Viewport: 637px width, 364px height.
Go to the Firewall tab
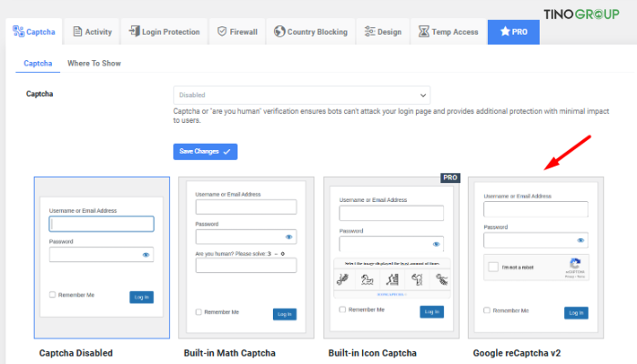(x=238, y=32)
